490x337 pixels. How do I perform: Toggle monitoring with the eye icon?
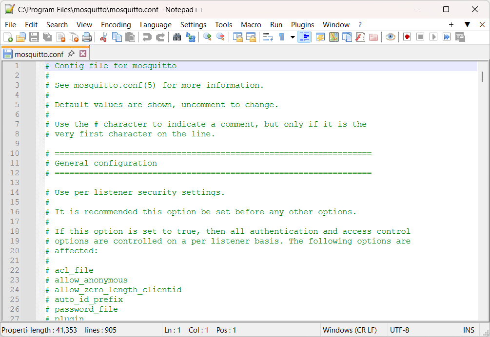pyautogui.click(x=391, y=37)
